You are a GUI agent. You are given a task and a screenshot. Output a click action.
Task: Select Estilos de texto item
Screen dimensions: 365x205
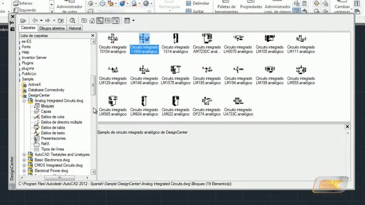point(53,133)
